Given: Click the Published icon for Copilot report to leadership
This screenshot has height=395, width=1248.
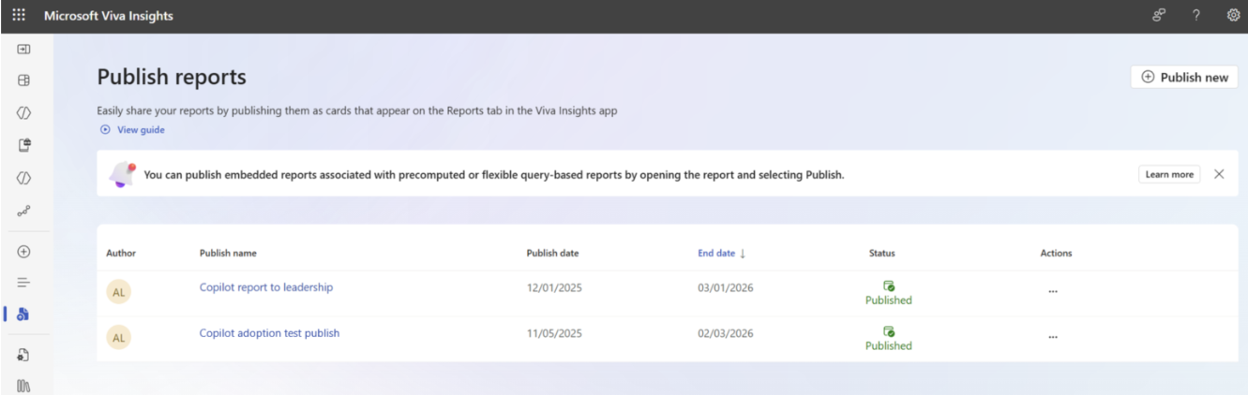Looking at the screenshot, I should (x=889, y=285).
